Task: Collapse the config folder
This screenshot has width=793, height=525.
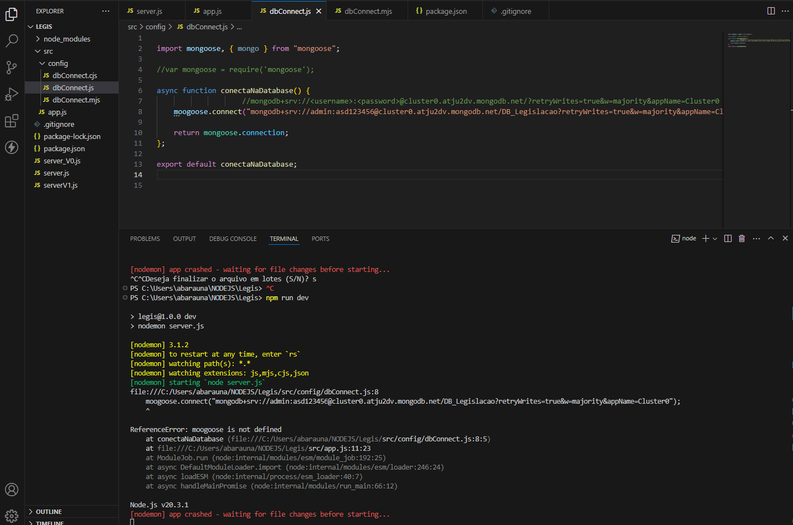Action: [x=72, y=63]
